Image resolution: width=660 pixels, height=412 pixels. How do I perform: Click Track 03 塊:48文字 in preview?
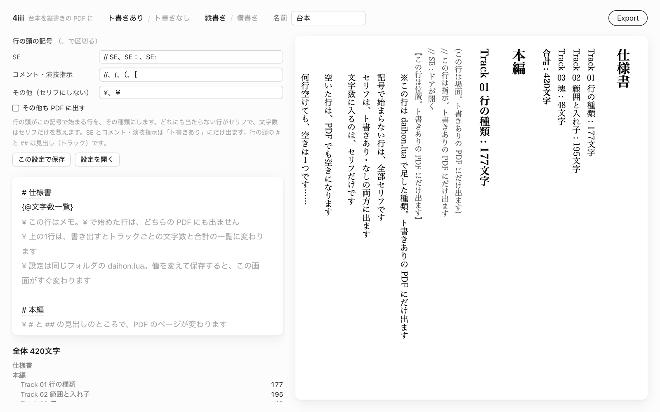tap(561, 87)
